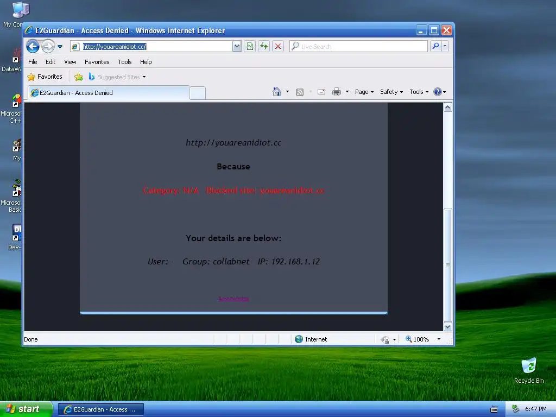Open the File menu

coord(33,62)
